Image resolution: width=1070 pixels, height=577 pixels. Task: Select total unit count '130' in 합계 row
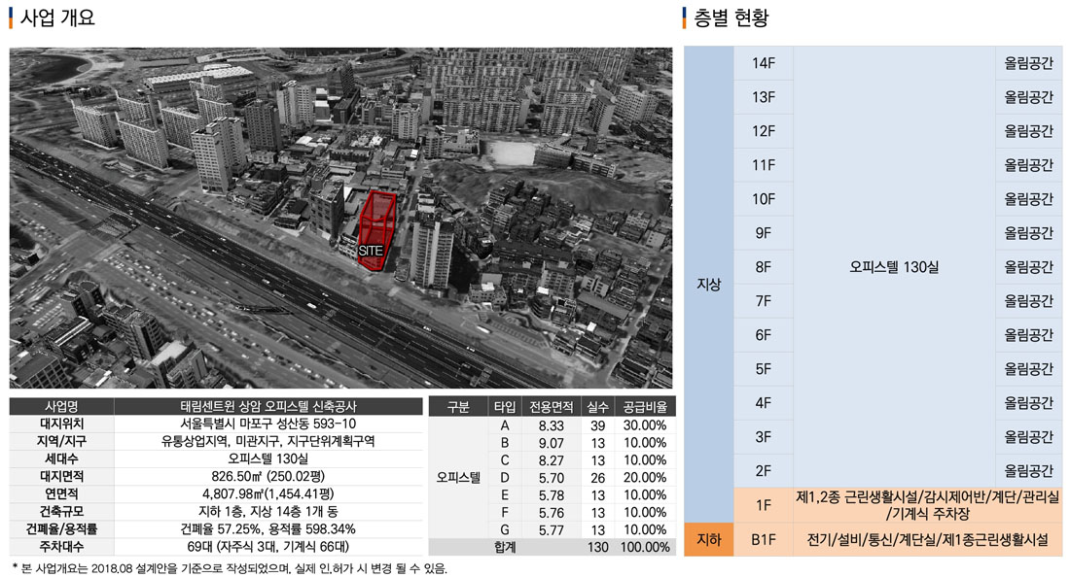click(x=598, y=547)
